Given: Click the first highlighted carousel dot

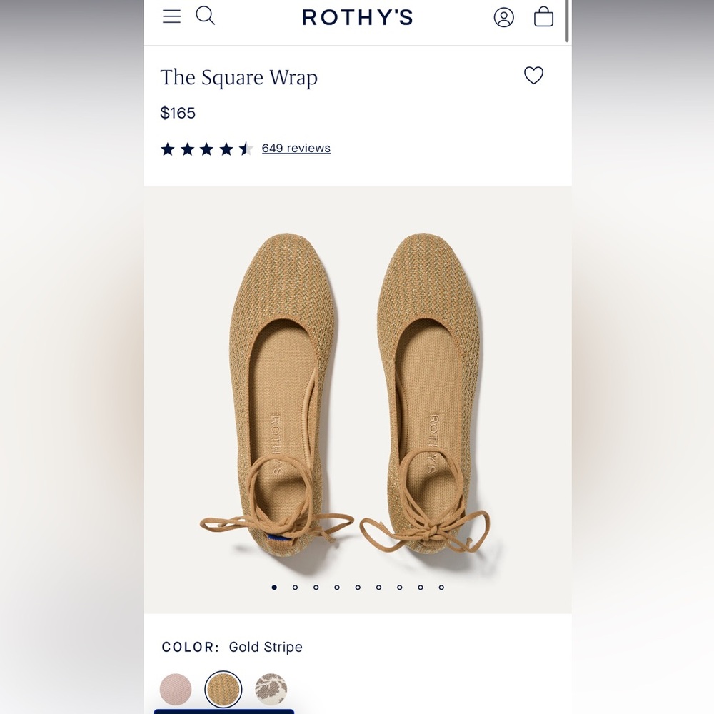Looking at the screenshot, I should (x=274, y=587).
